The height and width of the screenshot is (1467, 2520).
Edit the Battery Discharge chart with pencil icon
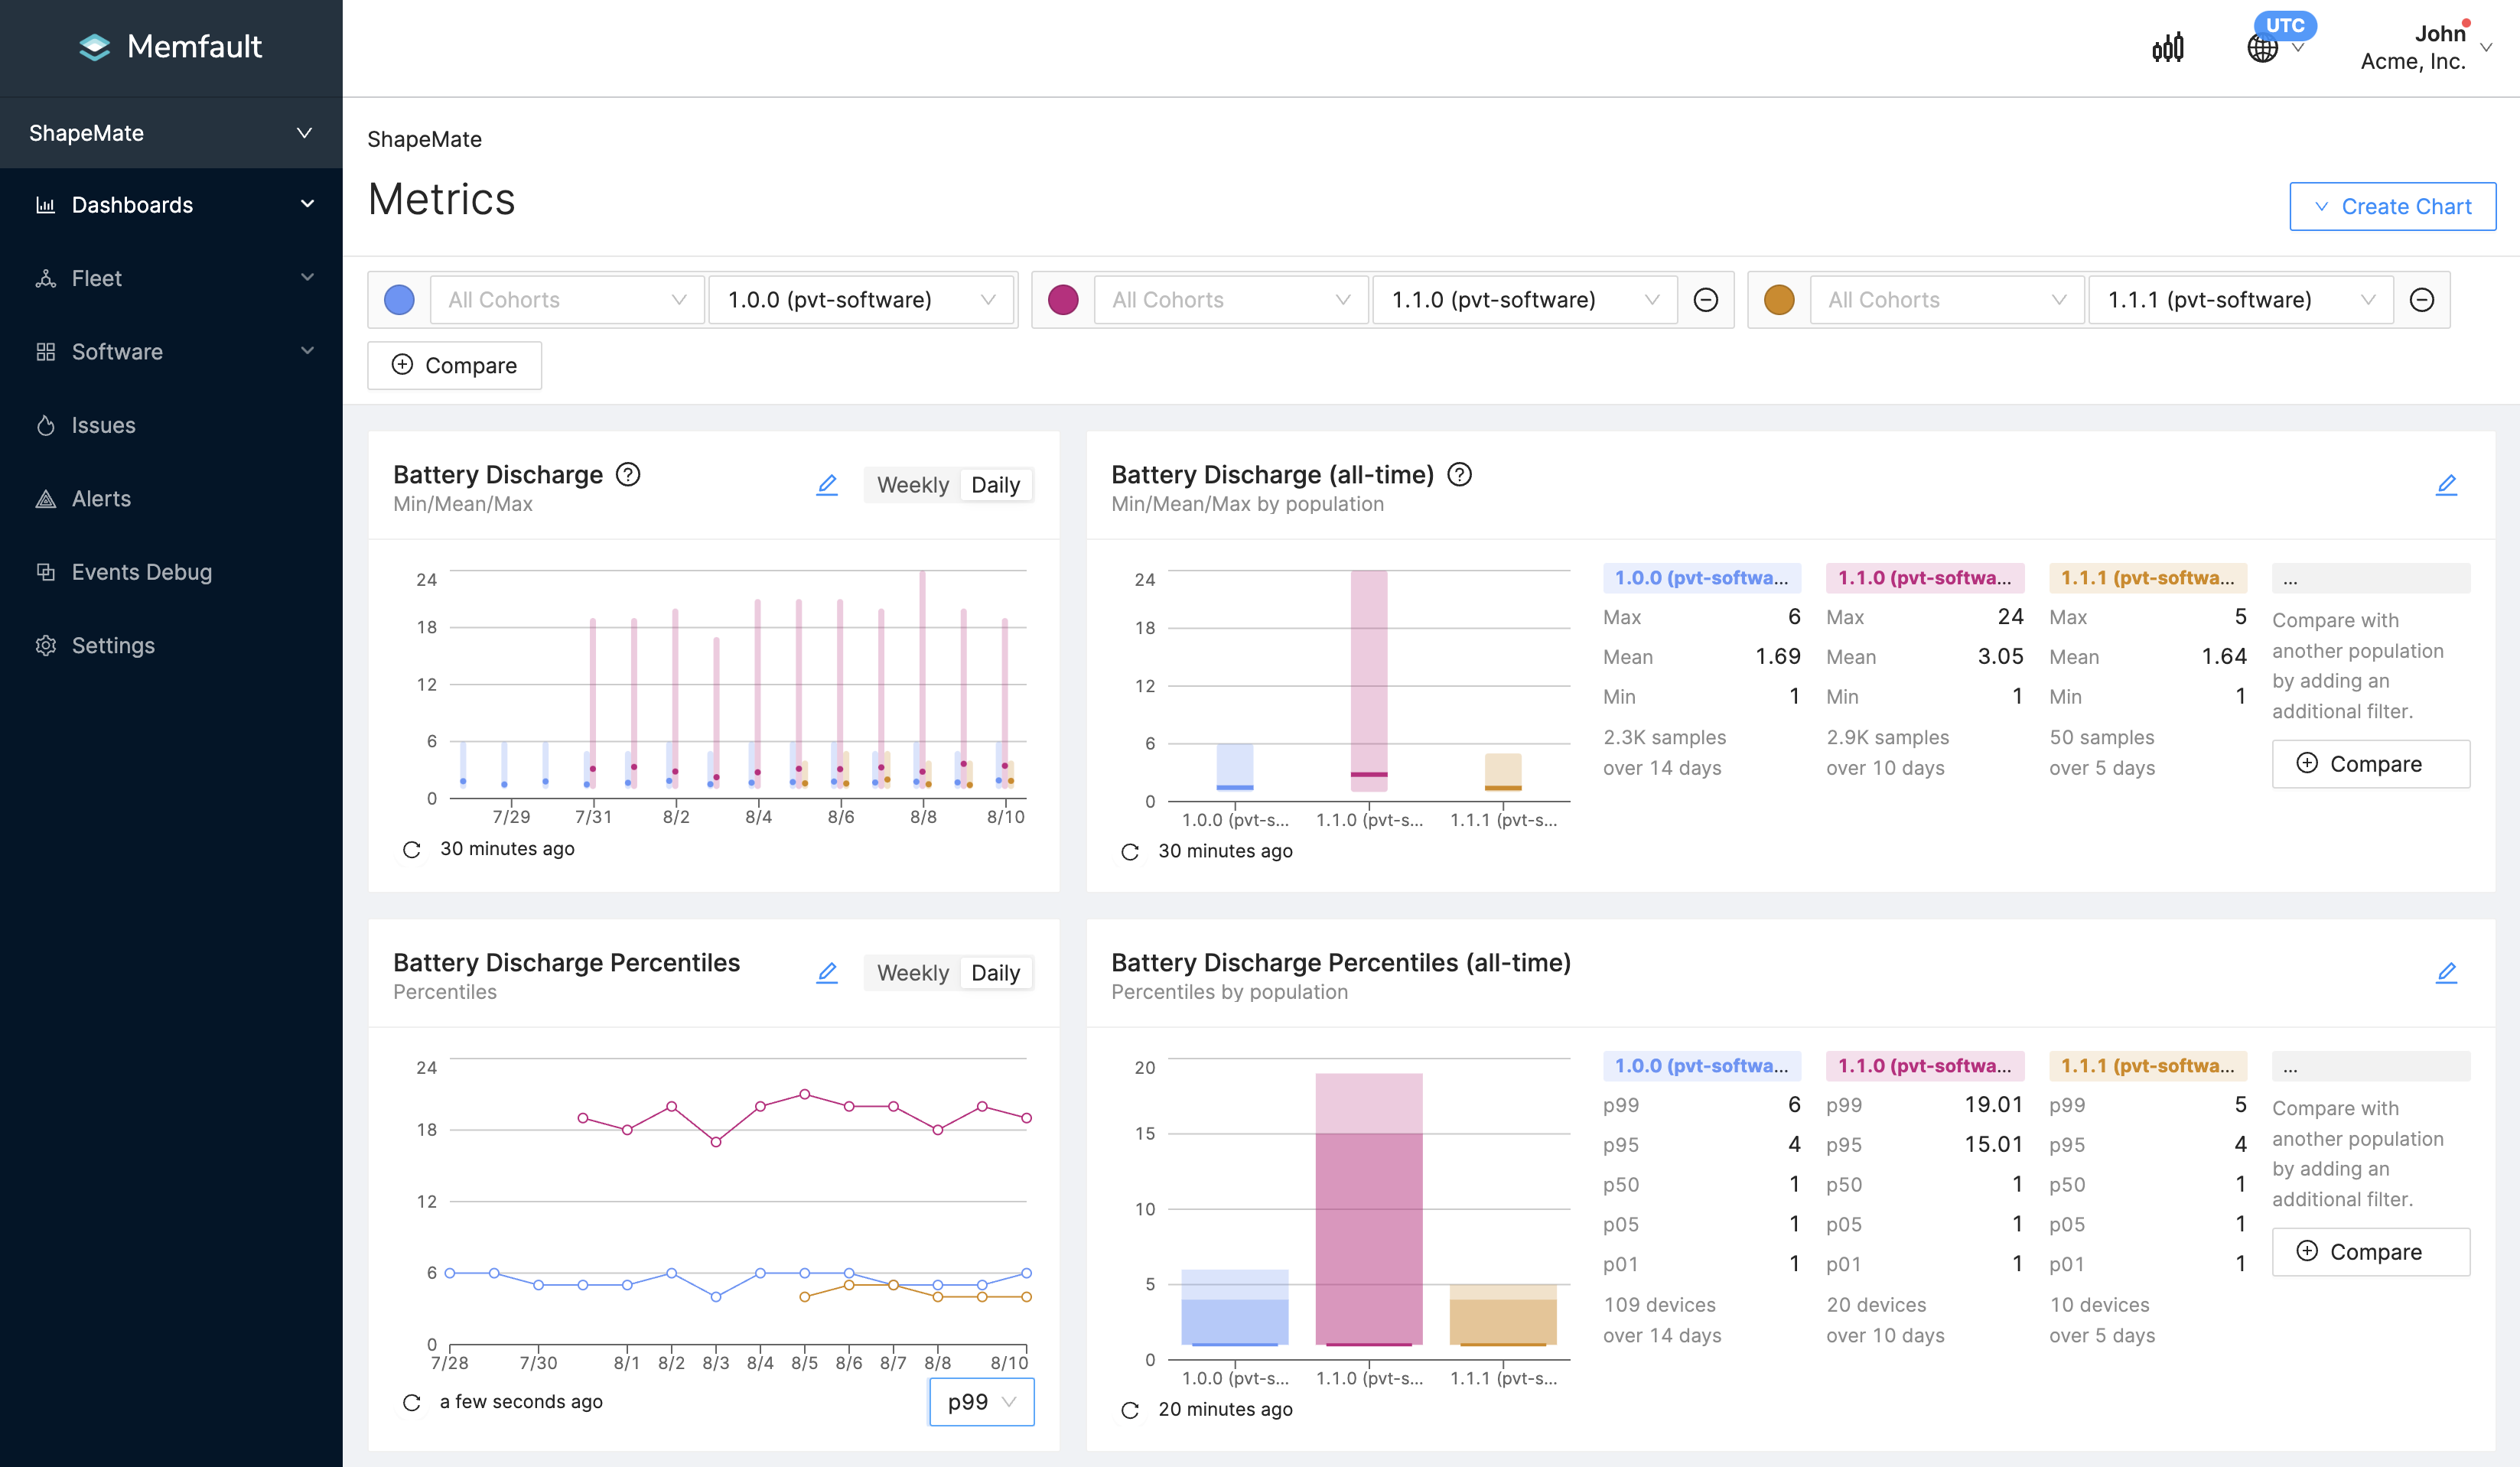pos(827,485)
